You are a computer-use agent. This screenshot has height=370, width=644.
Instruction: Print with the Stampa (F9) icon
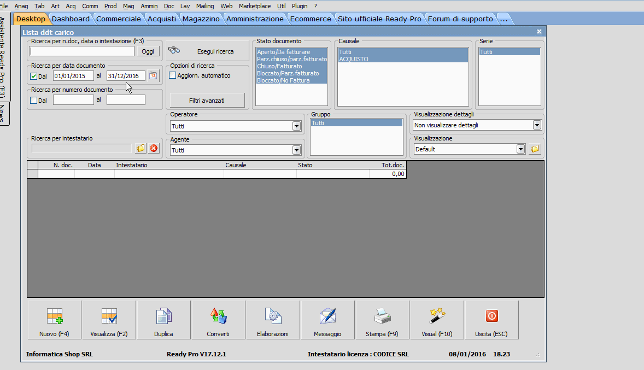click(382, 320)
